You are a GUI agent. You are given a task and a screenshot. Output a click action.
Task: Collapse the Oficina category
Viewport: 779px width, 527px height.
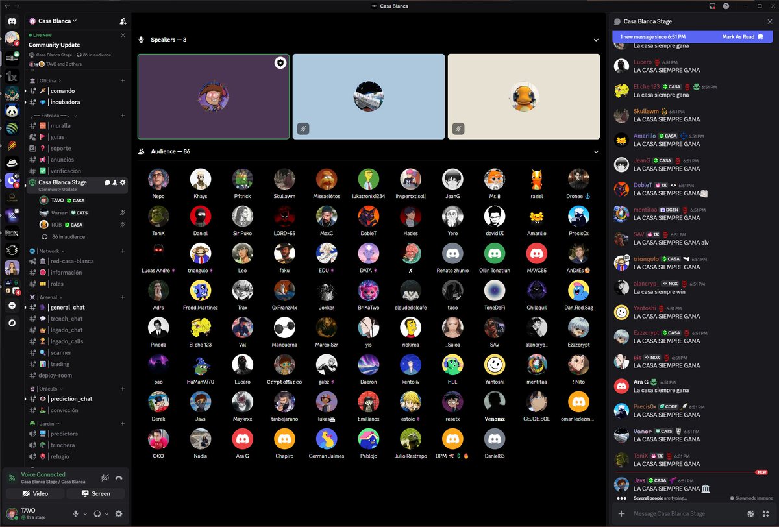51,80
